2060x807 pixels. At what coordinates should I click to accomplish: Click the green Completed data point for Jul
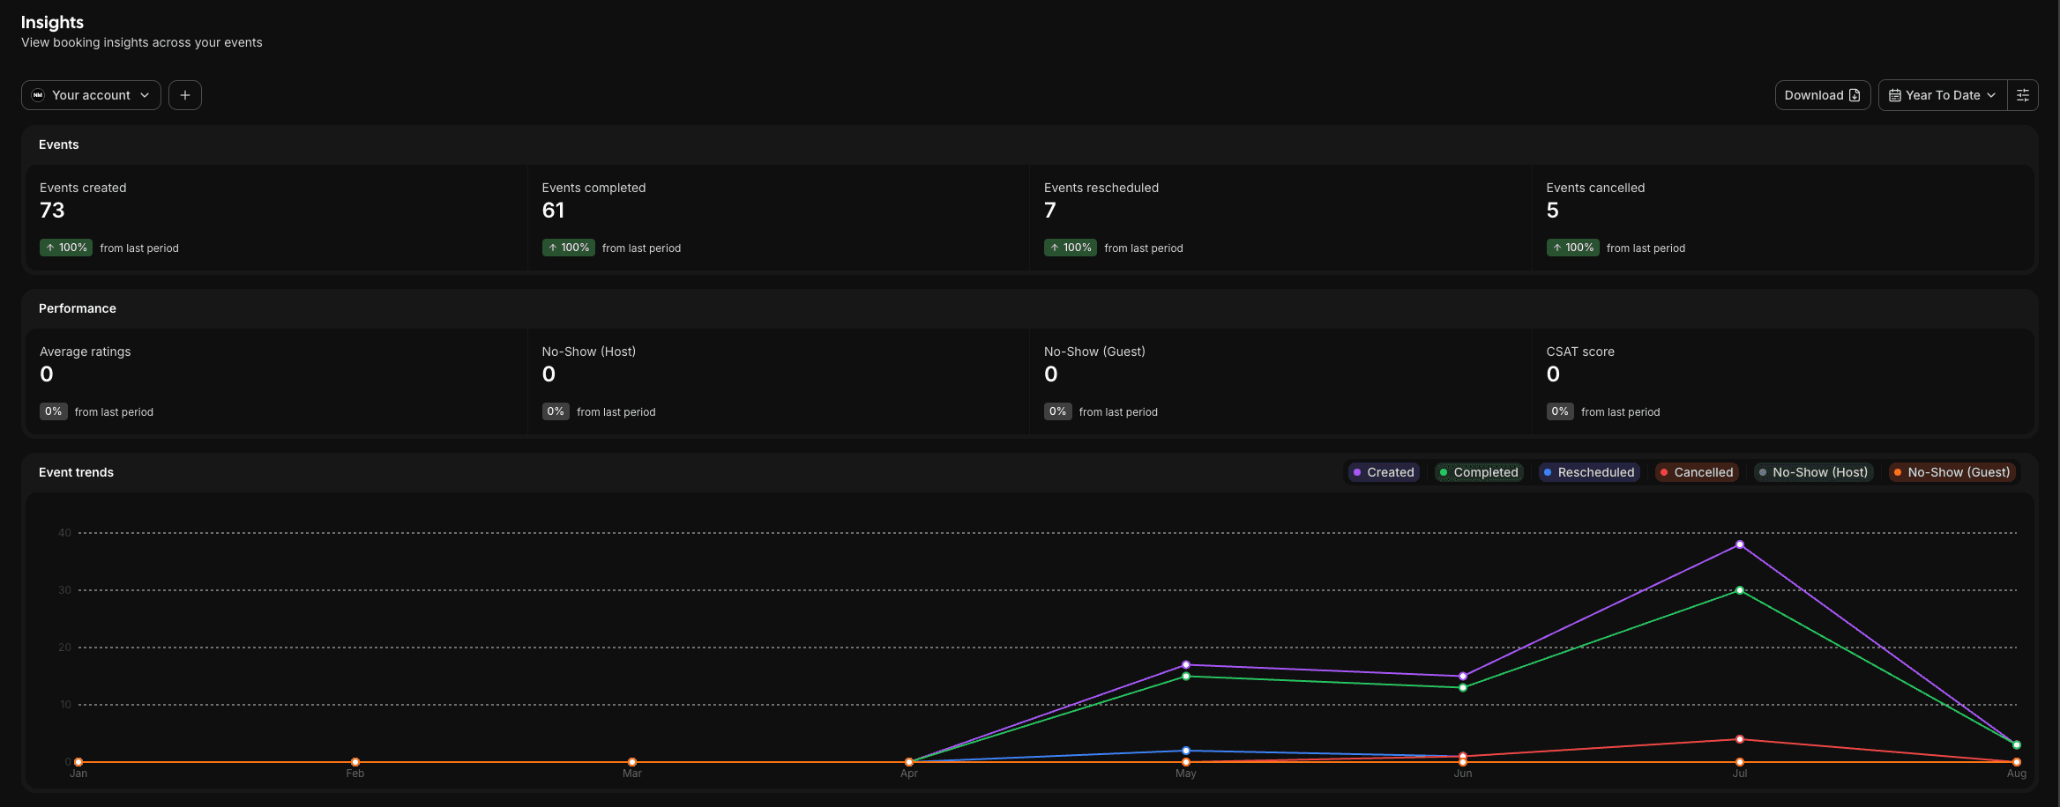pos(1739,590)
